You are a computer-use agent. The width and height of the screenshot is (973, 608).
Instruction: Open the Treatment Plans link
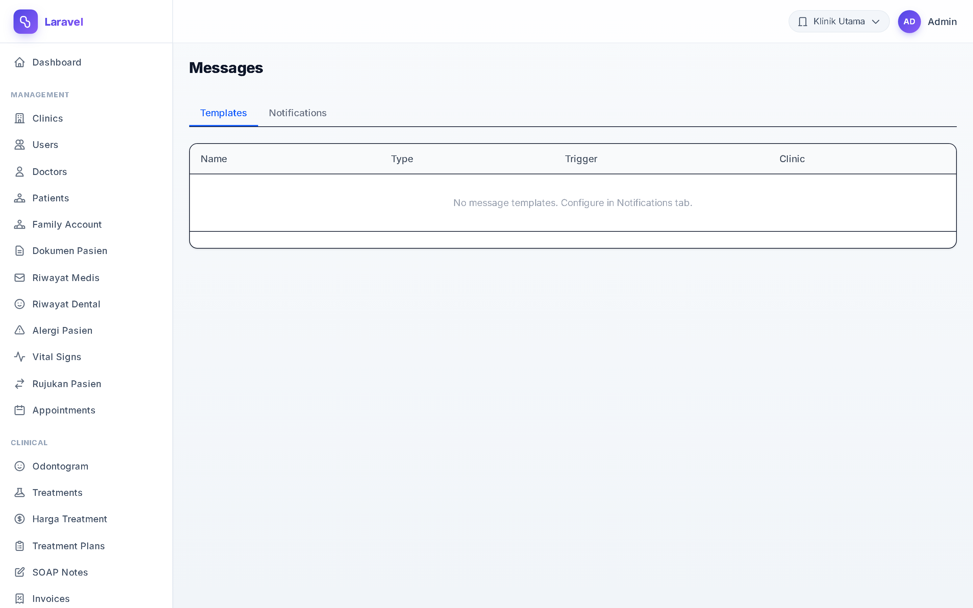pyautogui.click(x=86, y=546)
